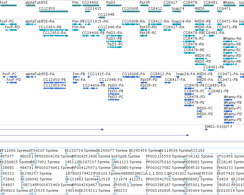244x195 pixels.
Task: Open transcript CG12950-RA
Action: click(x=54, y=33)
